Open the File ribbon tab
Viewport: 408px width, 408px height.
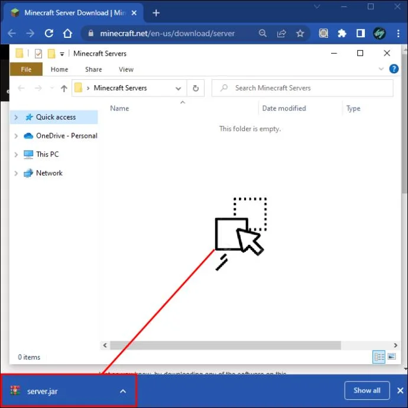(x=26, y=69)
